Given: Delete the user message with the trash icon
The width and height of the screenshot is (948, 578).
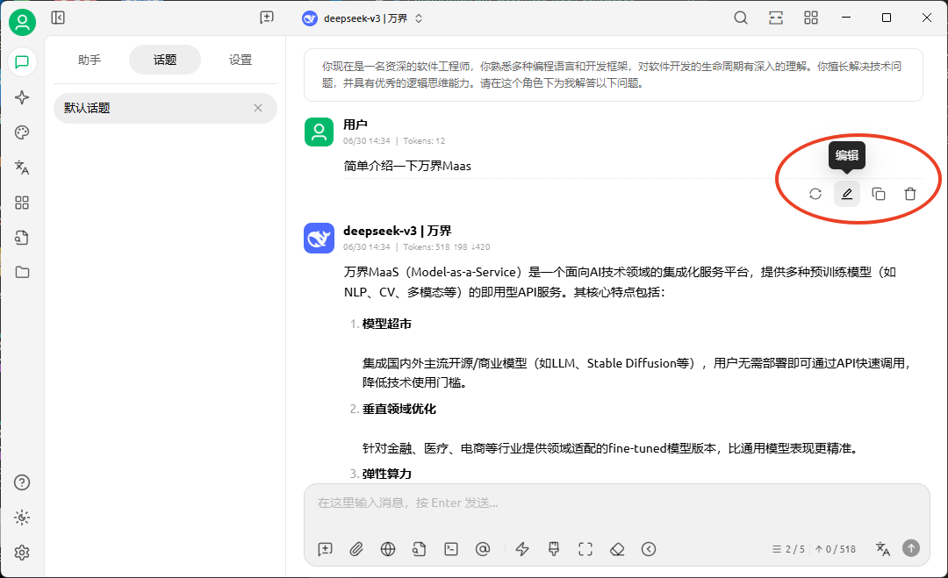Looking at the screenshot, I should tap(910, 194).
